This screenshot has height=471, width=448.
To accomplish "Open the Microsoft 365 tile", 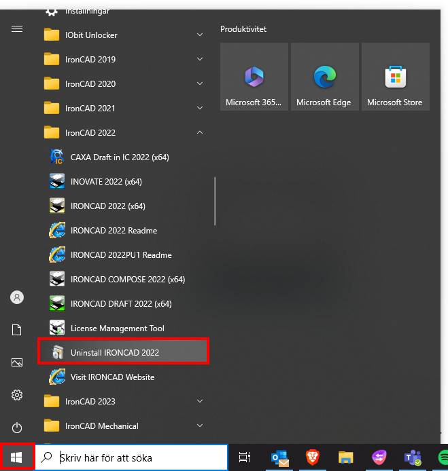I will (254, 77).
